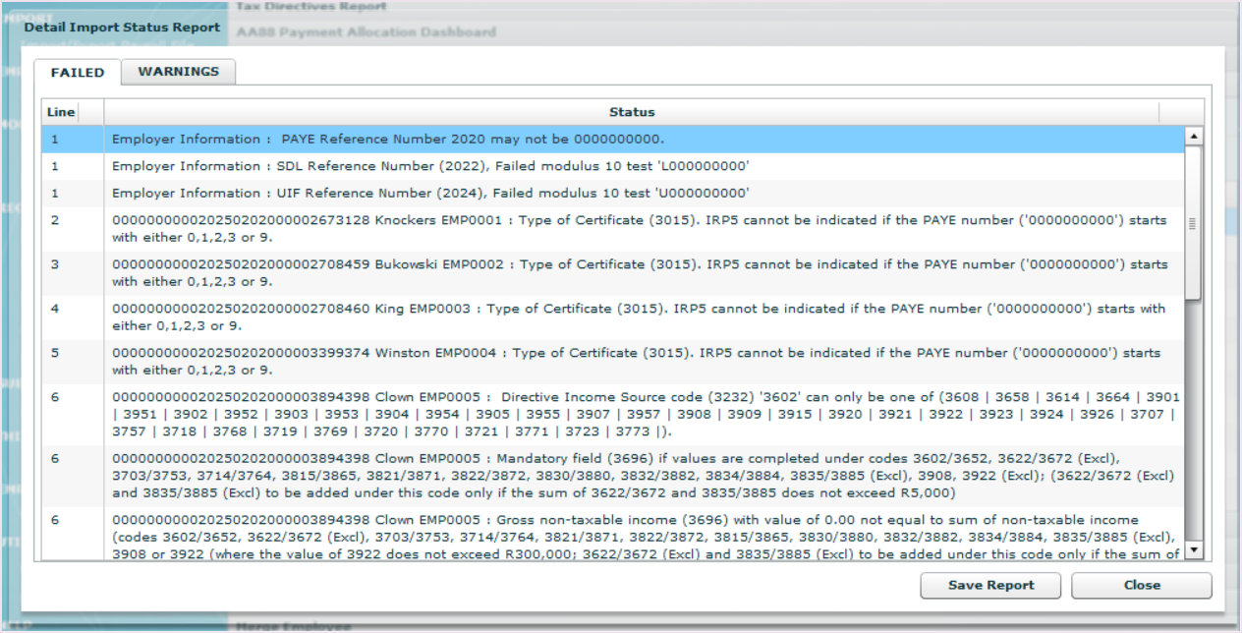1242x633 pixels.
Task: Select the FAILED tab
Action: (x=78, y=73)
